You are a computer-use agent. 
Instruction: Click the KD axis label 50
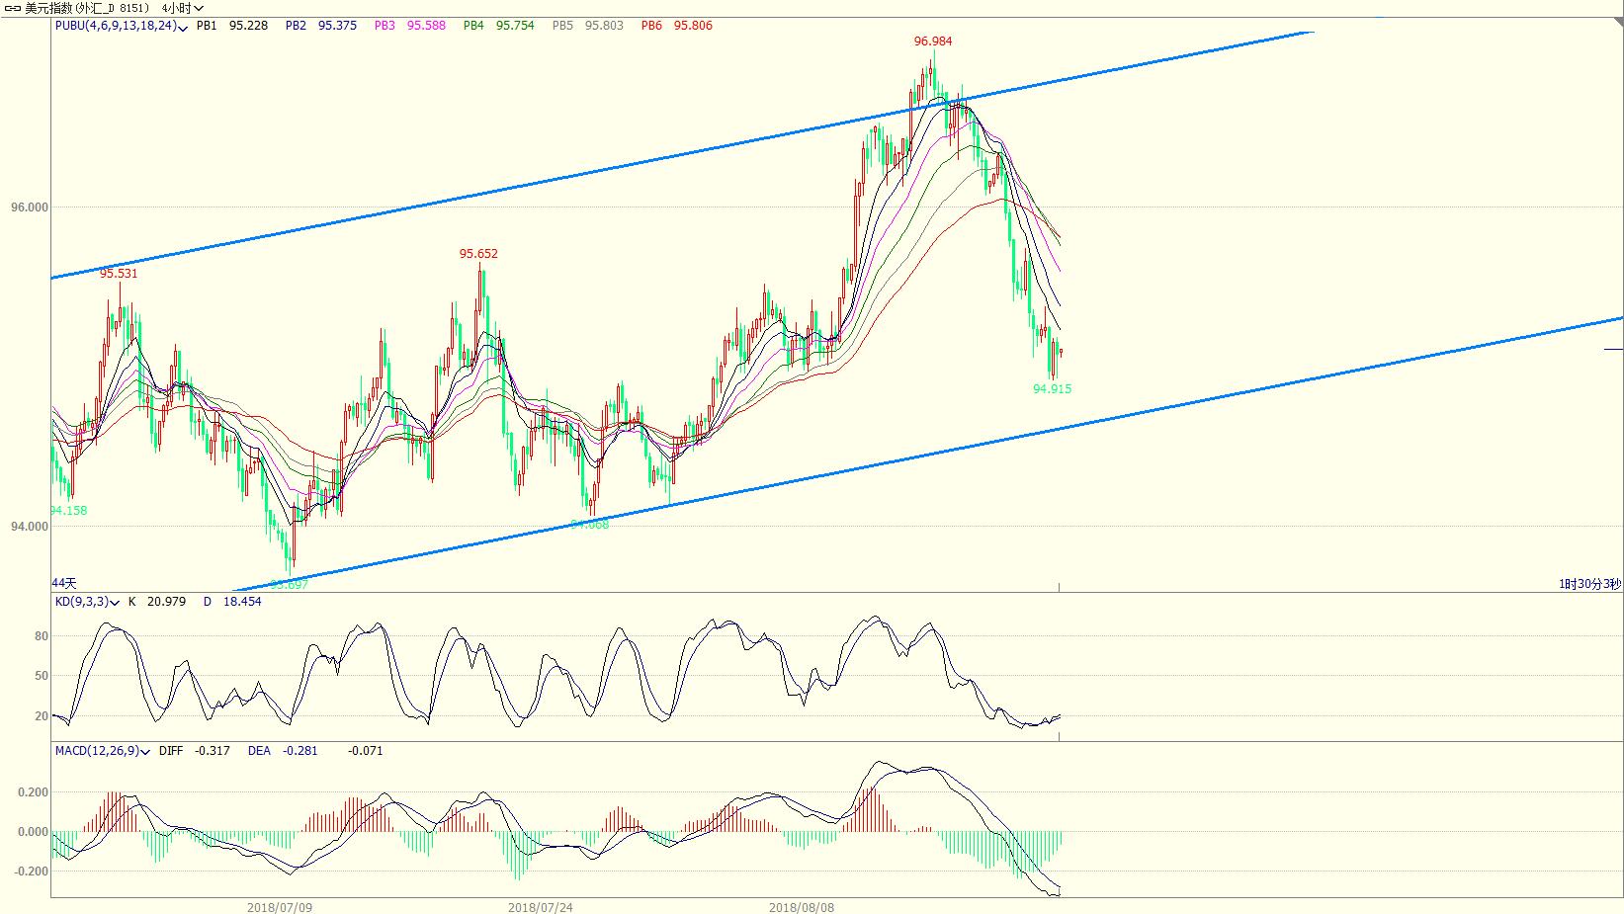coord(42,676)
